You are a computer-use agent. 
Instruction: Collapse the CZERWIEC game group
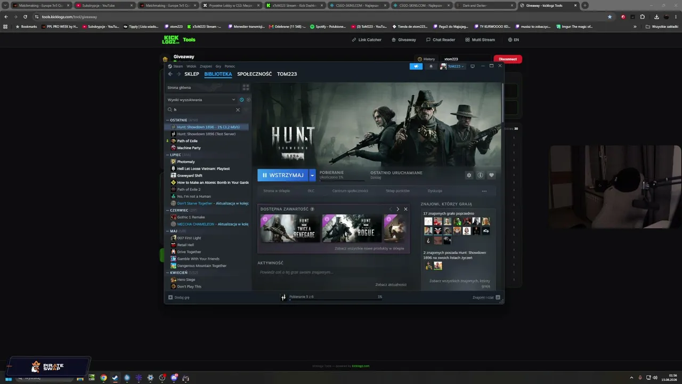click(x=179, y=210)
